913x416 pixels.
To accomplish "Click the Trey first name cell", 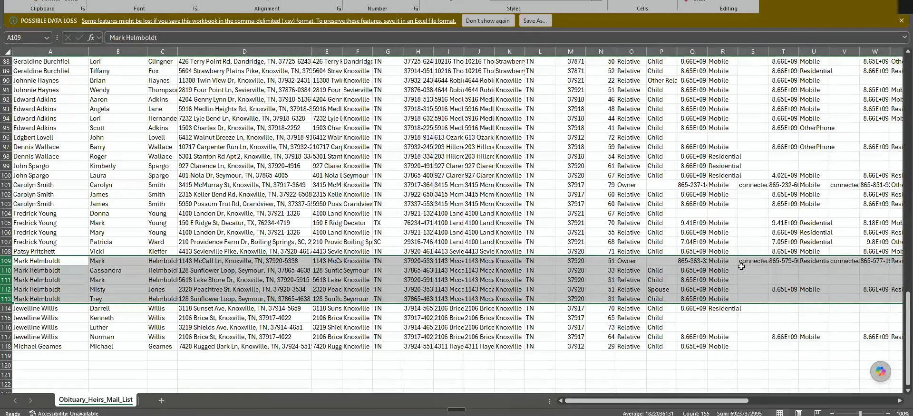I will pyautogui.click(x=118, y=299).
